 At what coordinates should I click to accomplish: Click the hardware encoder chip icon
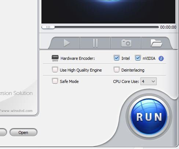pos(55,58)
